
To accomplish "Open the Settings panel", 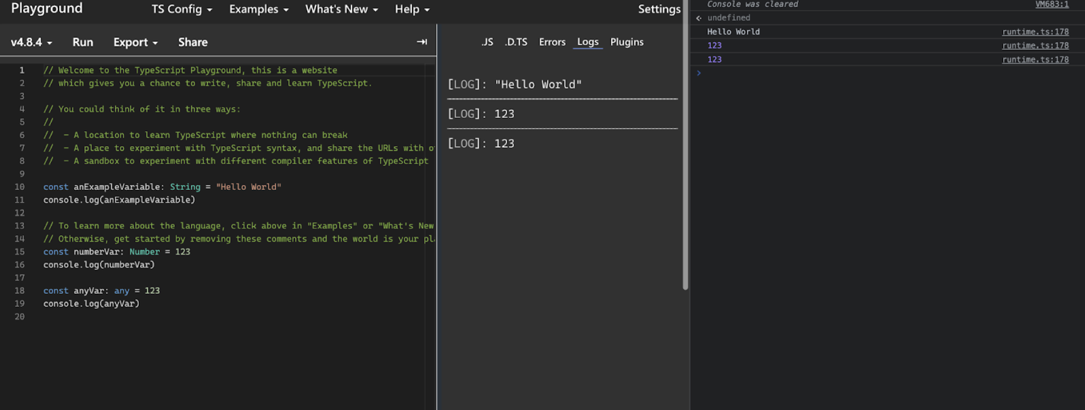I will [x=659, y=9].
